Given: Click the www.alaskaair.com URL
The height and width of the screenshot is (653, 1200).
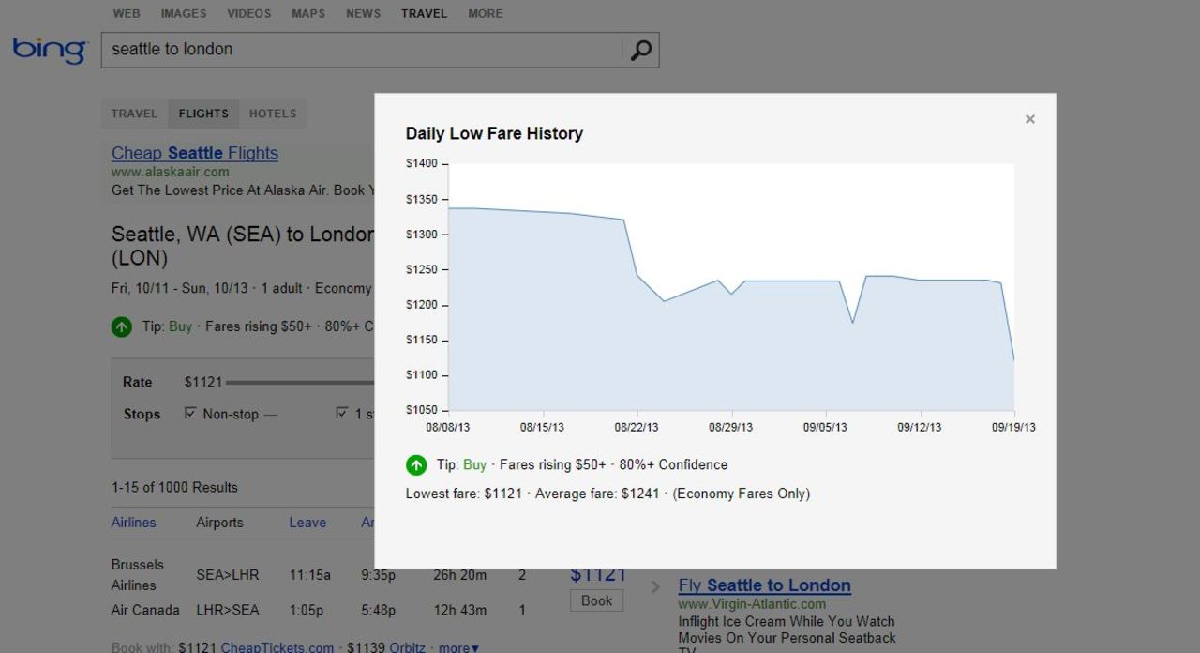Looking at the screenshot, I should pos(170,172).
